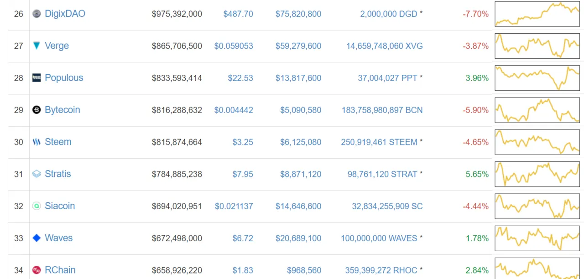The image size is (584, 279).
Task: Click supply 32,834,255,909 SC
Action: tap(387, 206)
